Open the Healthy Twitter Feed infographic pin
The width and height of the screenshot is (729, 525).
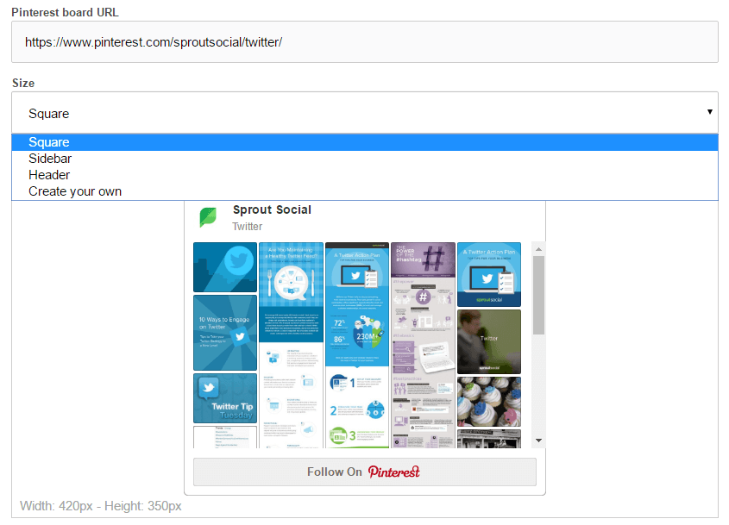(291, 345)
